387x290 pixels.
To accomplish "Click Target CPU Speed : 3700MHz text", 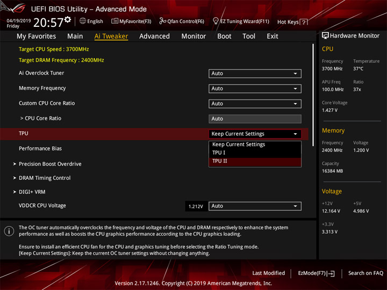I will [x=54, y=49].
